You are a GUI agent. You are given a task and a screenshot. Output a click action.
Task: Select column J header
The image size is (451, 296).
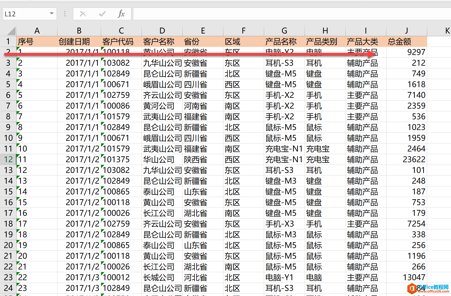click(x=407, y=31)
